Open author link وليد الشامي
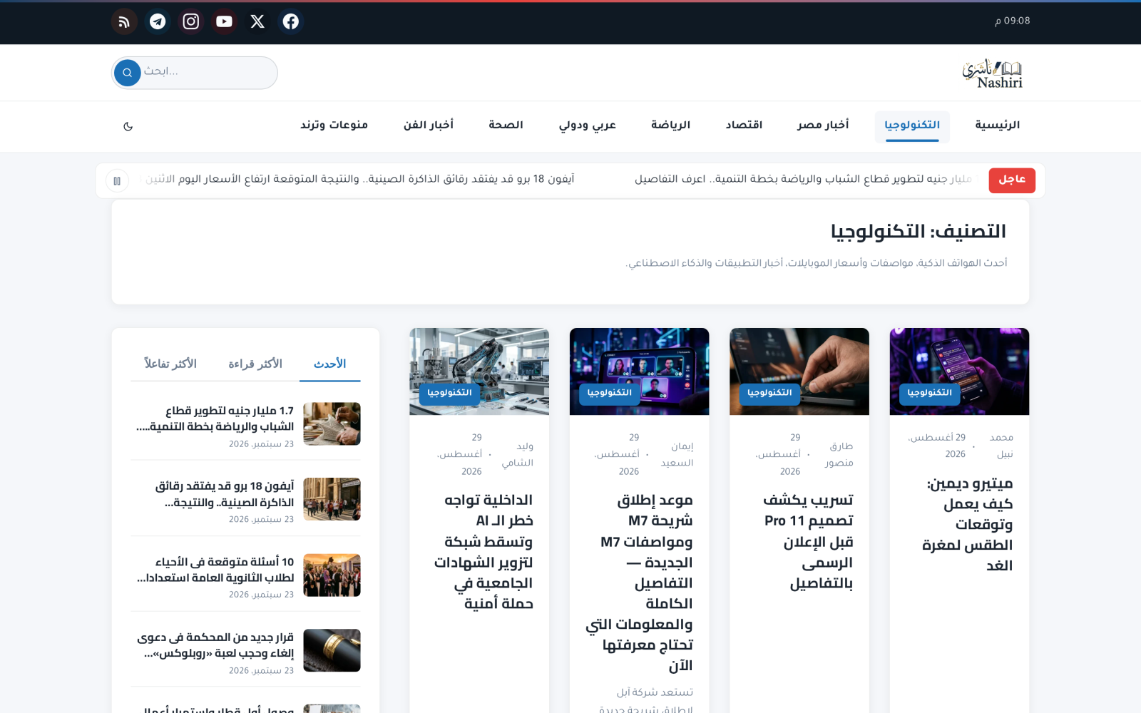This screenshot has width=1141, height=713. pyautogui.click(x=518, y=454)
